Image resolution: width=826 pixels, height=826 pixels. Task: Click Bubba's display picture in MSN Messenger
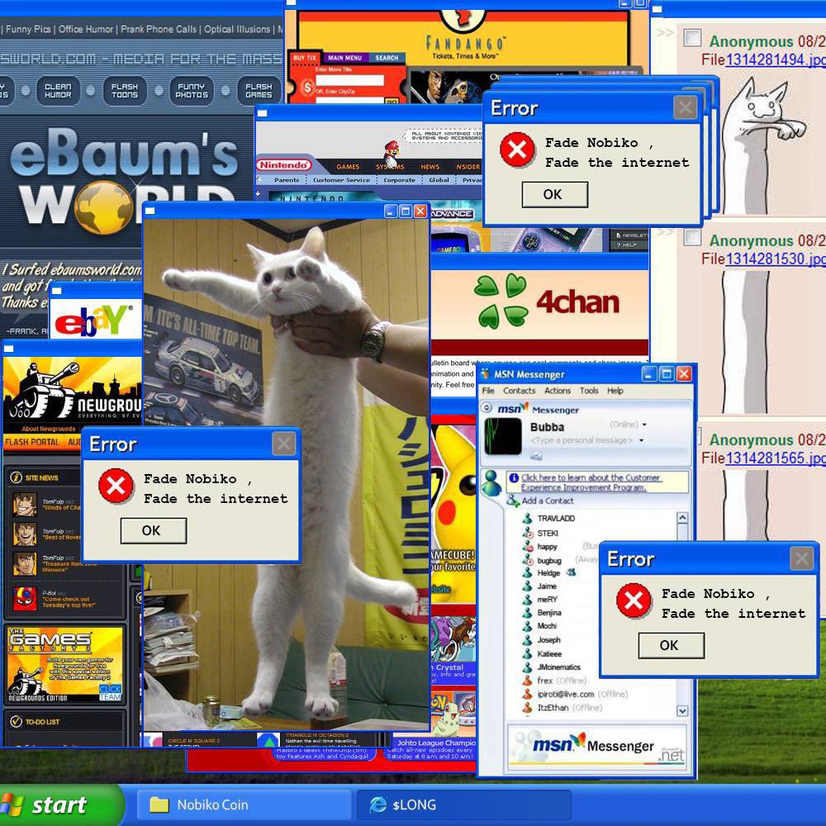pyautogui.click(x=503, y=436)
